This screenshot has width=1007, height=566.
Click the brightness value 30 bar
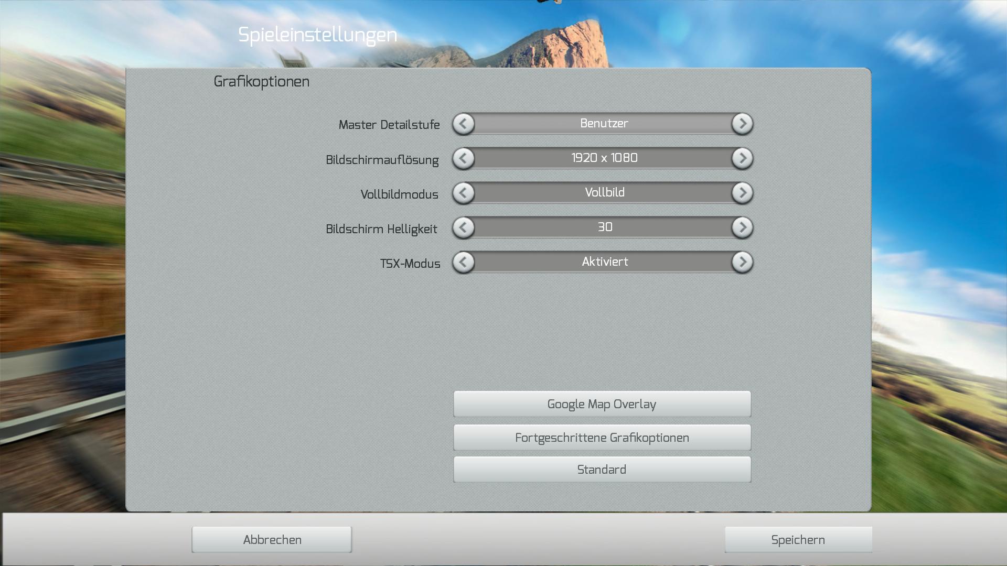coord(603,227)
